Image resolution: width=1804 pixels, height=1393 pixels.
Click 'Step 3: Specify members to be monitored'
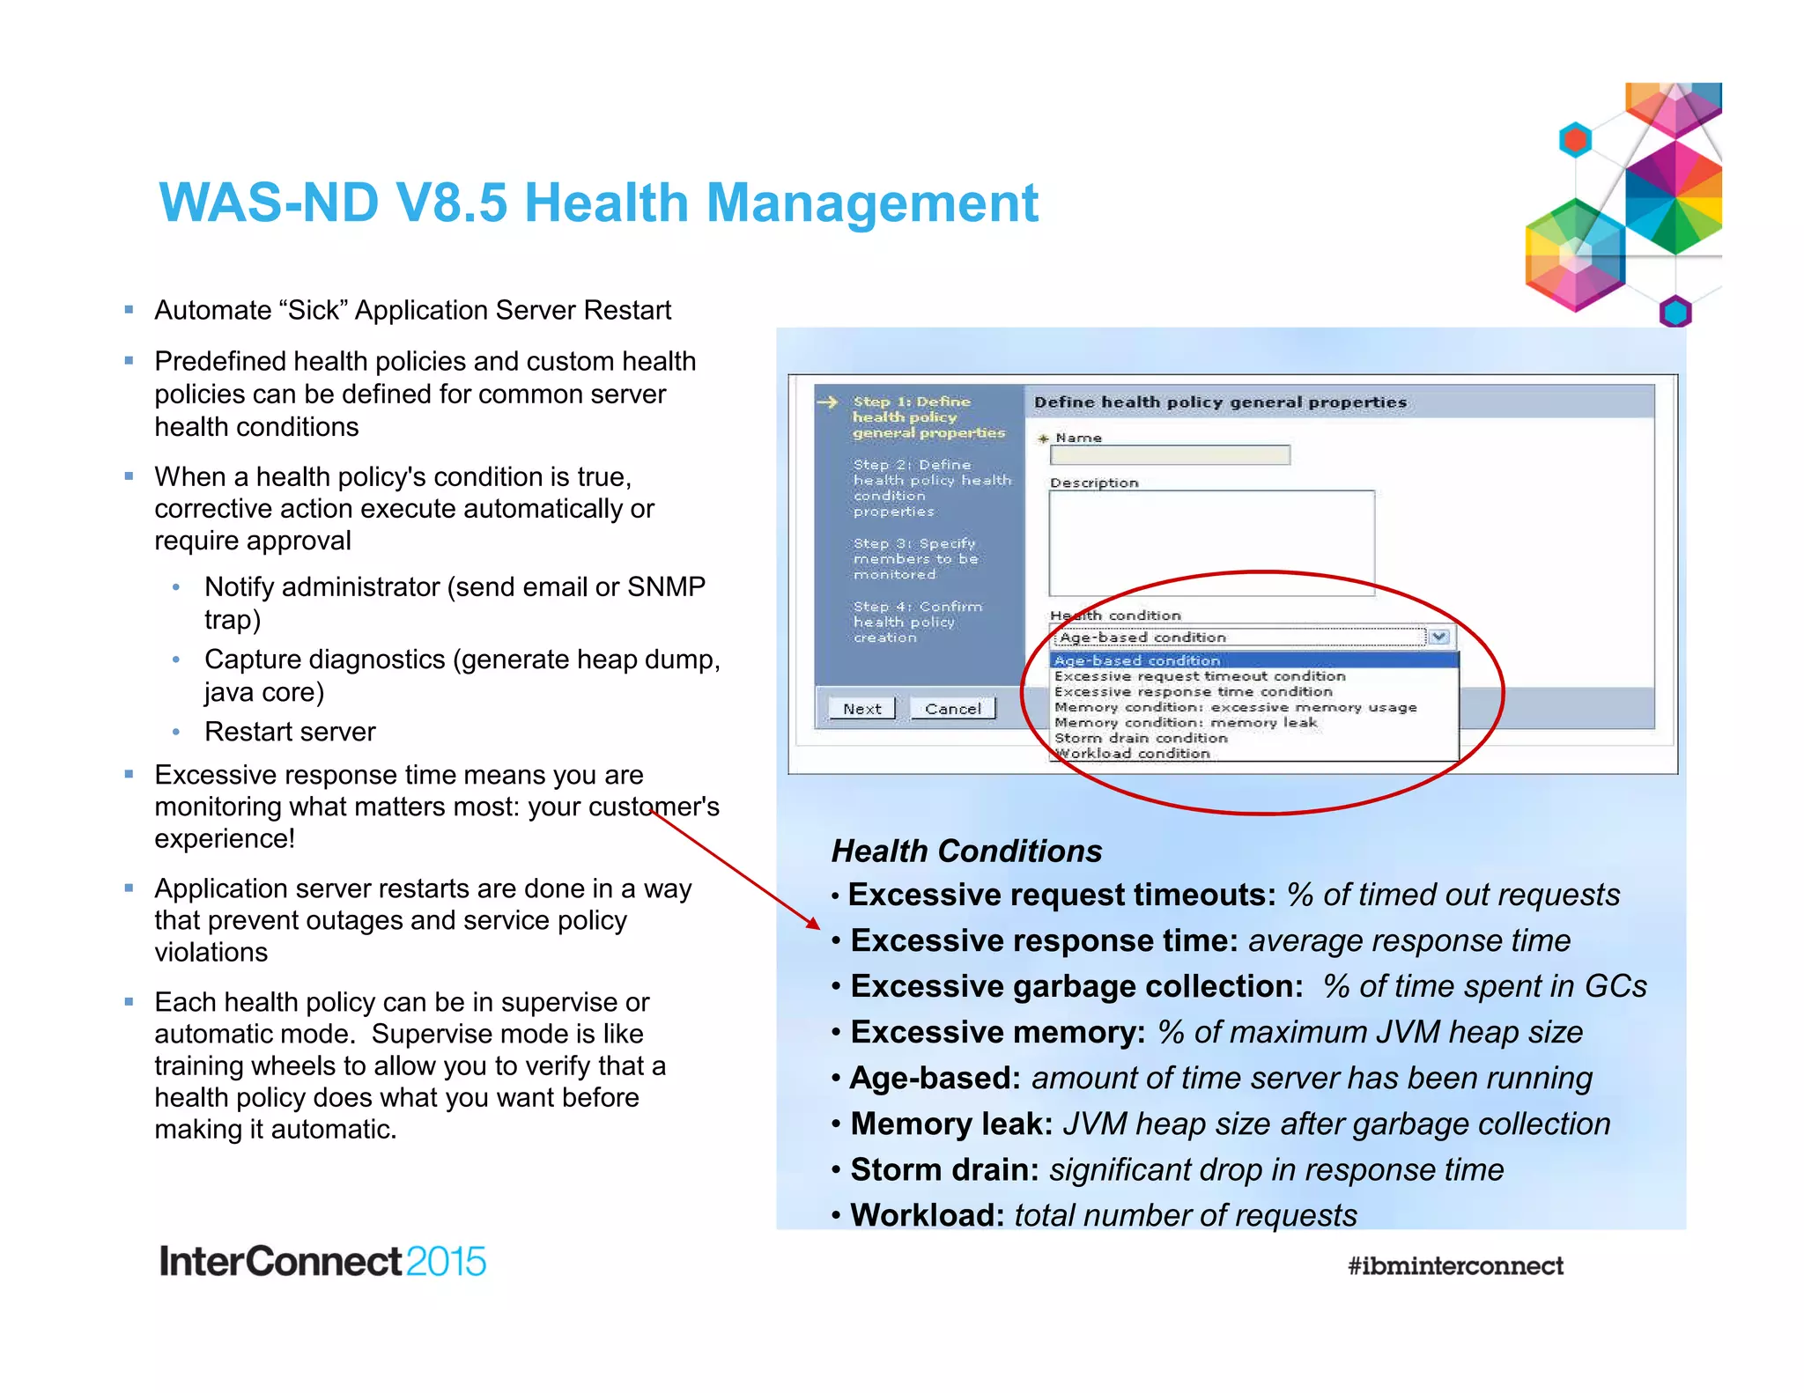[915, 559]
